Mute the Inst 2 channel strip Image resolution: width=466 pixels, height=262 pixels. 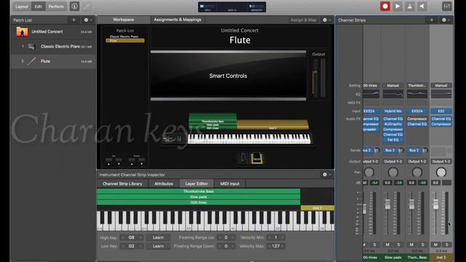click(x=435, y=245)
